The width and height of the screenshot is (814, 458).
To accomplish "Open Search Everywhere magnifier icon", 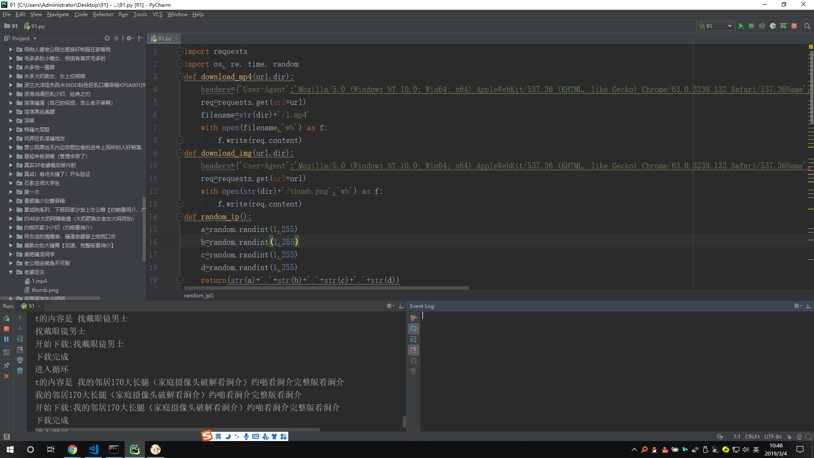I will coord(807,26).
